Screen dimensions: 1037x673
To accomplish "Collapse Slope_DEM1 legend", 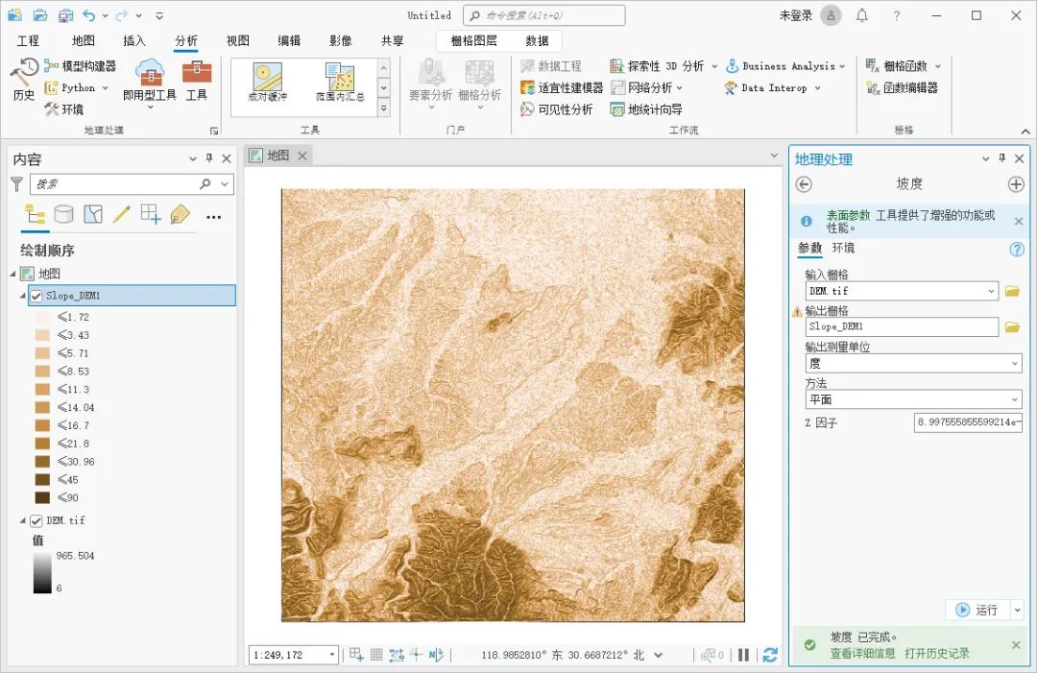I will pyautogui.click(x=22, y=296).
